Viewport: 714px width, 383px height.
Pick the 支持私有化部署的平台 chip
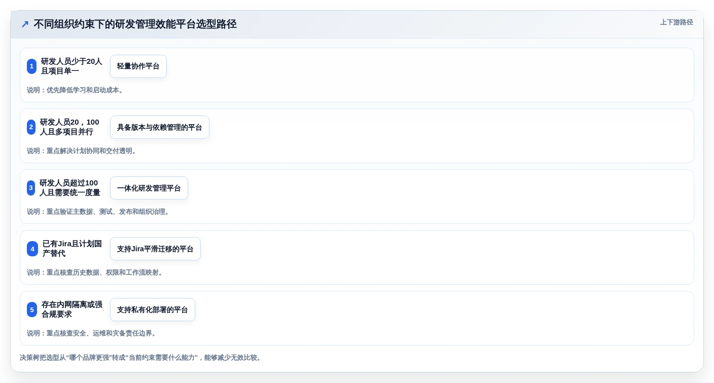[x=153, y=310]
